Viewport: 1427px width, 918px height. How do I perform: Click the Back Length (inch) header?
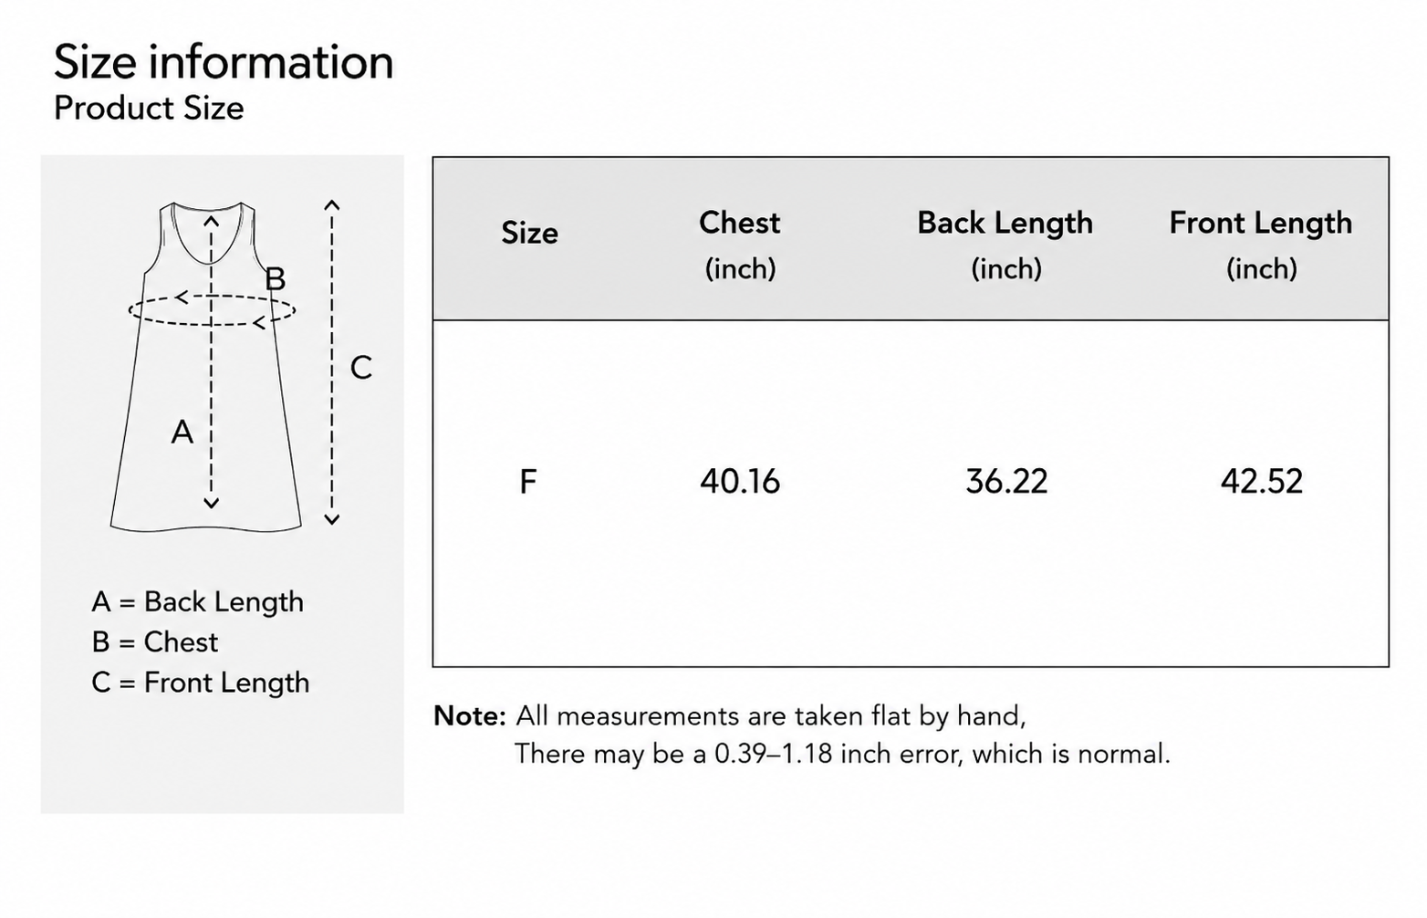pos(1005,245)
